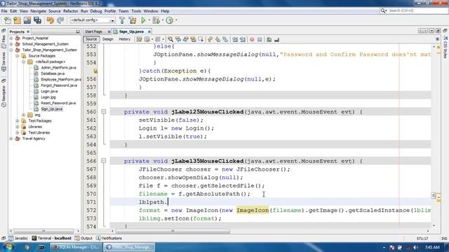Expand the School_Management_System tree node
The image size is (449, 252).
pos(11,44)
